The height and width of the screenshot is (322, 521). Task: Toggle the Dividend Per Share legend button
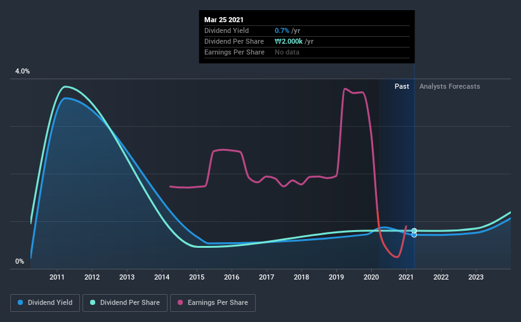[x=125, y=303]
